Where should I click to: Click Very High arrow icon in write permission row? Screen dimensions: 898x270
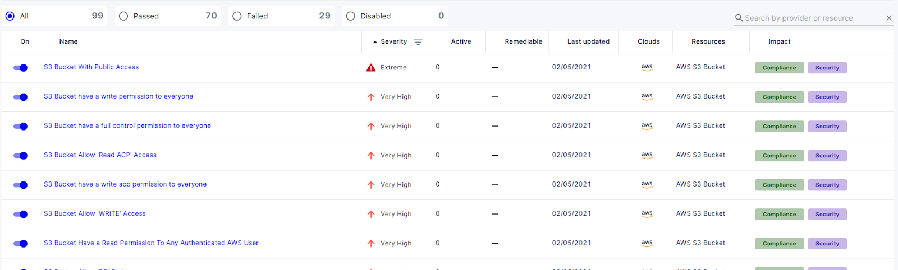click(371, 97)
